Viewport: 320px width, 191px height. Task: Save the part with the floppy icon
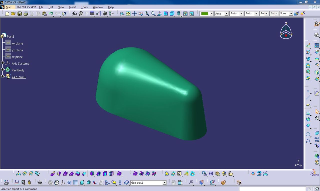click(19, 13)
